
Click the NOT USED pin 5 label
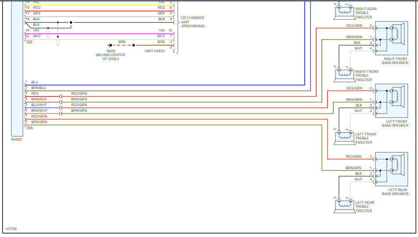(155, 51)
